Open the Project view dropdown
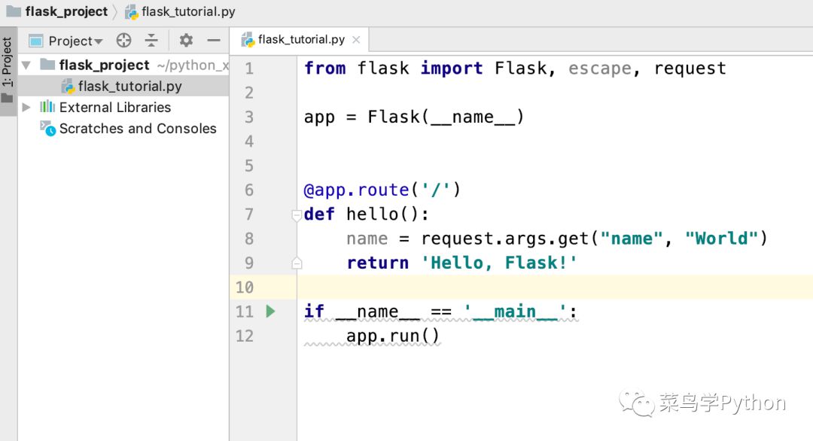 [x=75, y=41]
